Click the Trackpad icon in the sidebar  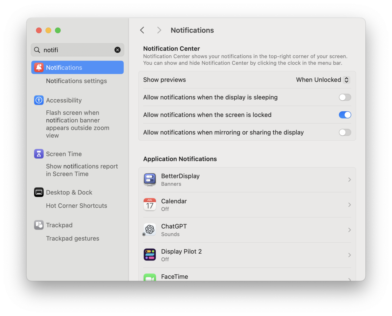[x=39, y=225]
